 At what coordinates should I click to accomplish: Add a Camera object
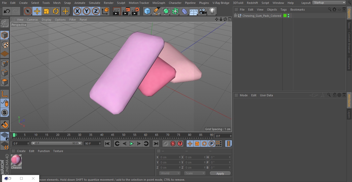point(203,11)
